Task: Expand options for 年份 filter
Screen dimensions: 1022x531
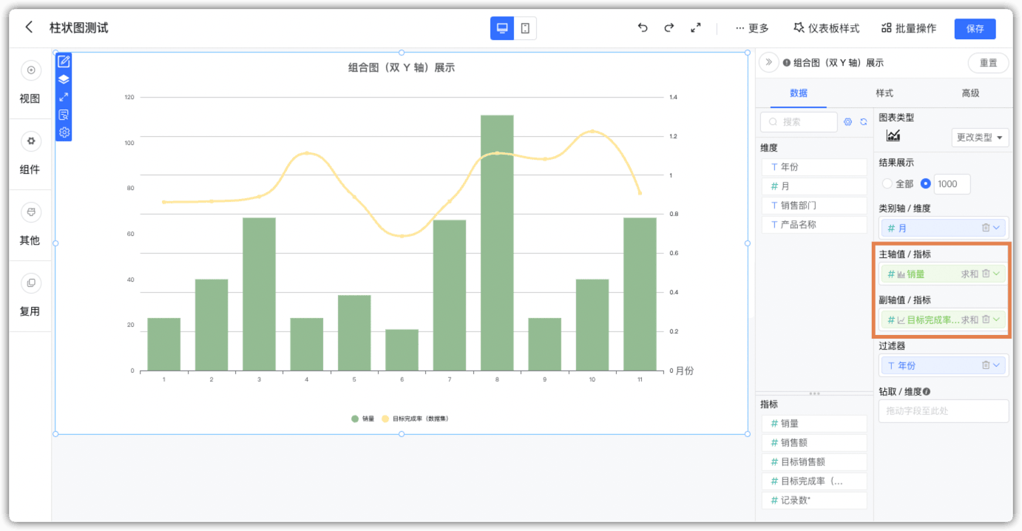Action: (x=996, y=365)
